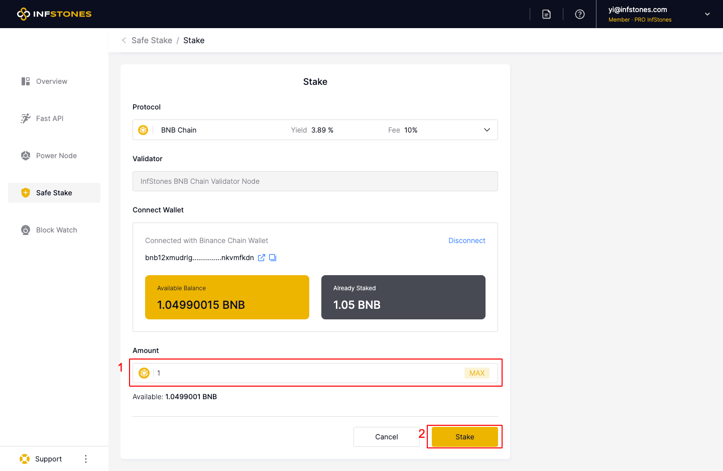Click the Already Staked card
This screenshot has height=471, width=723.
click(x=403, y=297)
